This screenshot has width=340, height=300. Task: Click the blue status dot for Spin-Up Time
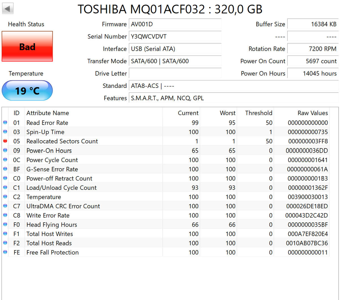(x=5, y=131)
